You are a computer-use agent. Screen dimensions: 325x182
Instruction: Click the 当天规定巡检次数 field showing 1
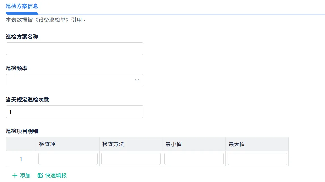pos(75,111)
